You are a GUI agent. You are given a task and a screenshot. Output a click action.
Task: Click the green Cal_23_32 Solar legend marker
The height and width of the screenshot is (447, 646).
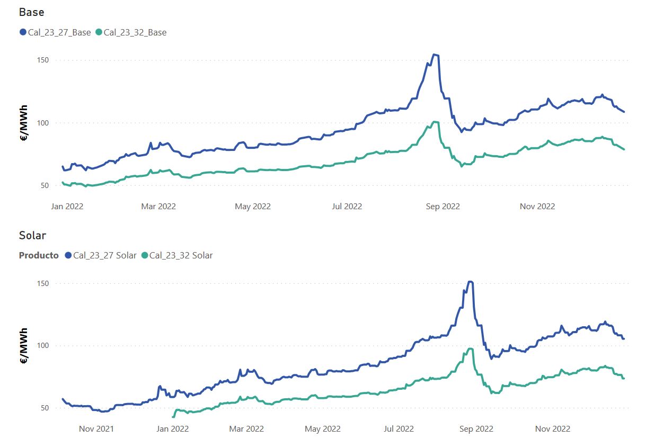[144, 255]
